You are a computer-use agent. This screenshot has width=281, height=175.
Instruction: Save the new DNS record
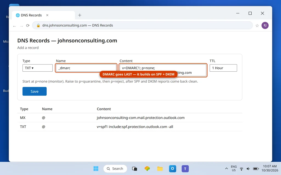(x=35, y=91)
